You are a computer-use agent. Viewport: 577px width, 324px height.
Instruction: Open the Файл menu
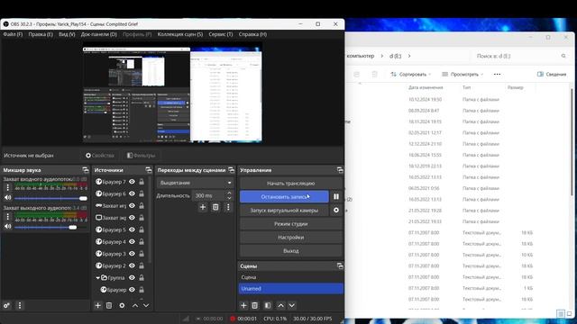coord(13,34)
